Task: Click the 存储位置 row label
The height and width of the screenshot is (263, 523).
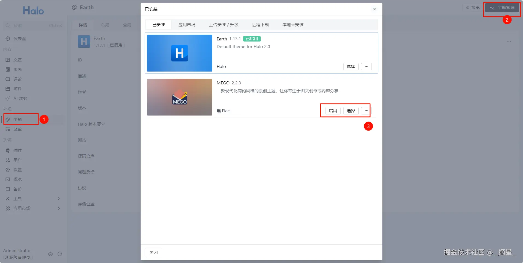Action: coord(86,204)
